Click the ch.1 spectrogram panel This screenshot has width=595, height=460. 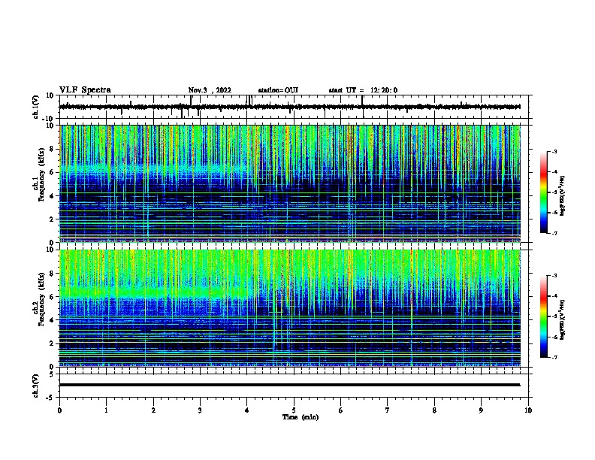click(290, 183)
